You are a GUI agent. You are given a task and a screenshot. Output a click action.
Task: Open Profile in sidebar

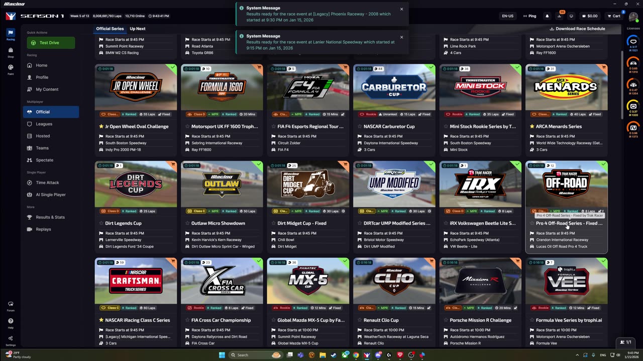pos(51,77)
